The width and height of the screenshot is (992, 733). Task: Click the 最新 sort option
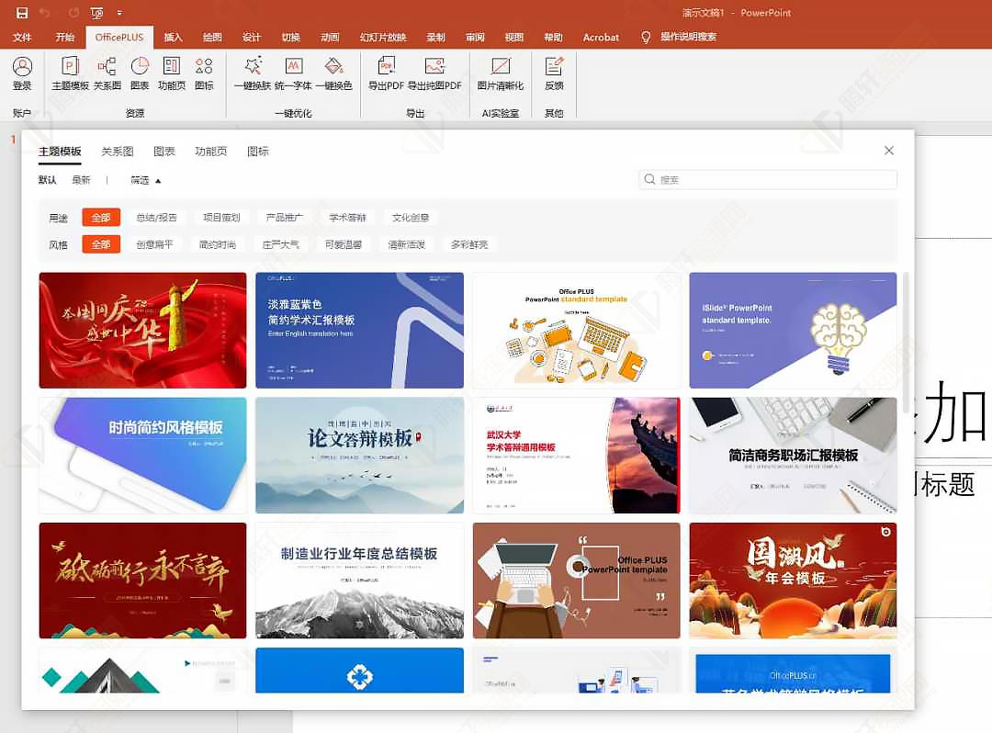(x=79, y=179)
